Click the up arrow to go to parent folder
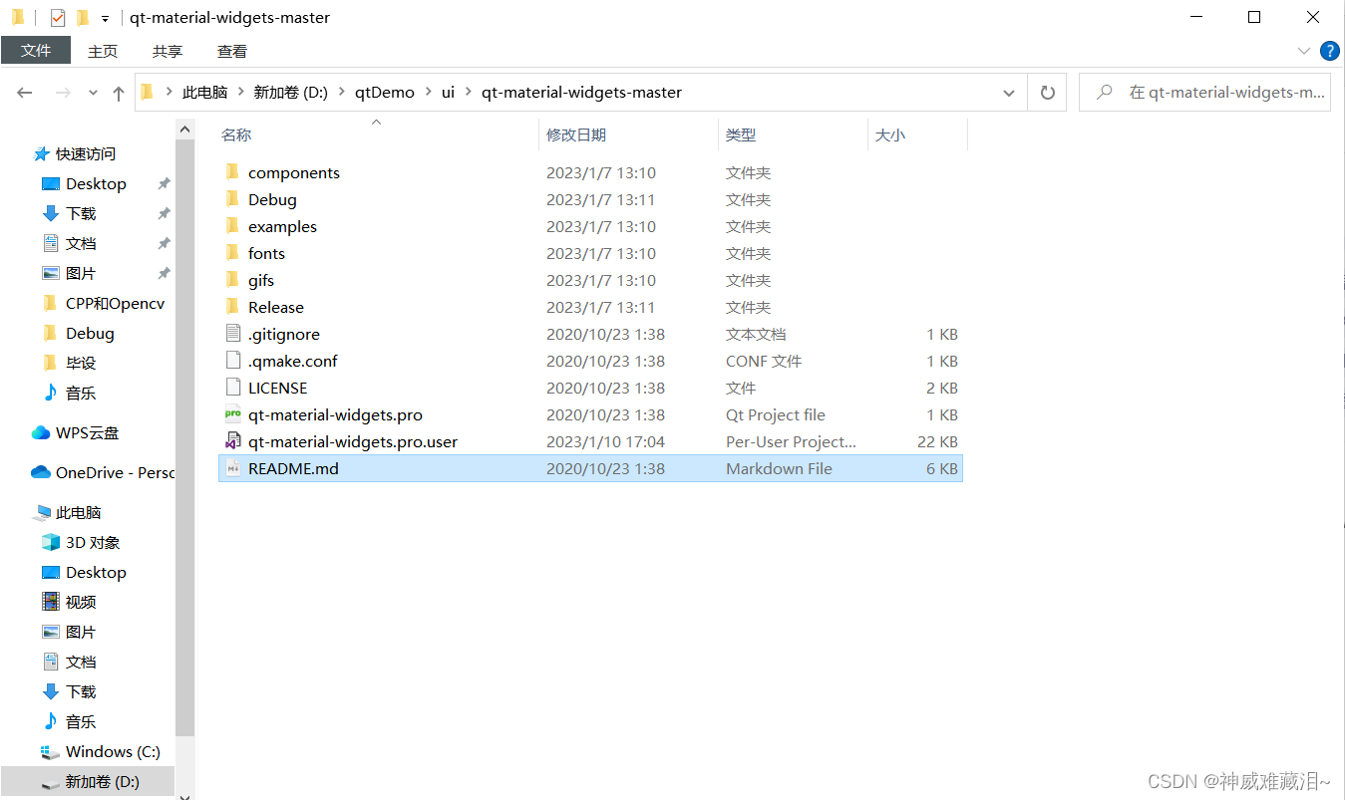This screenshot has height=800, width=1345. [x=118, y=92]
